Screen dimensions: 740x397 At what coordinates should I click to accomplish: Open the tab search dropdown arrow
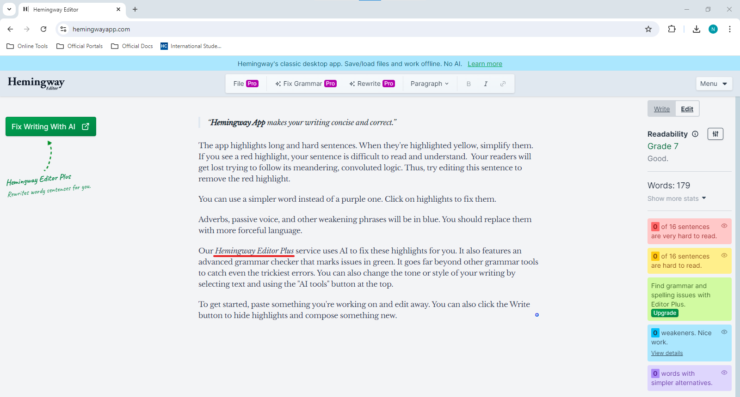(9, 9)
